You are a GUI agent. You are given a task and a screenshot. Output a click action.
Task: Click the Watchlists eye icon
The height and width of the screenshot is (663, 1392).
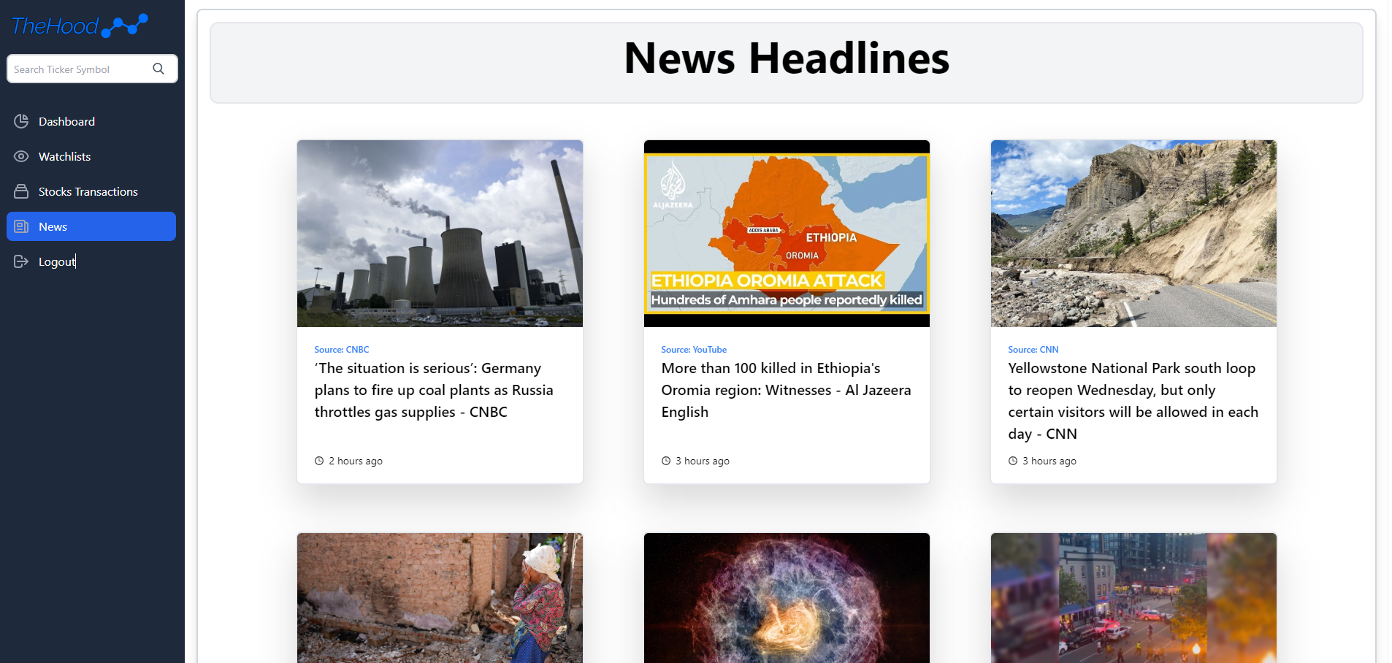click(21, 156)
